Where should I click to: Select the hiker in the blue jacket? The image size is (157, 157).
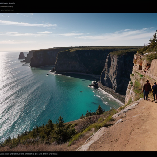[x=155, y=91]
